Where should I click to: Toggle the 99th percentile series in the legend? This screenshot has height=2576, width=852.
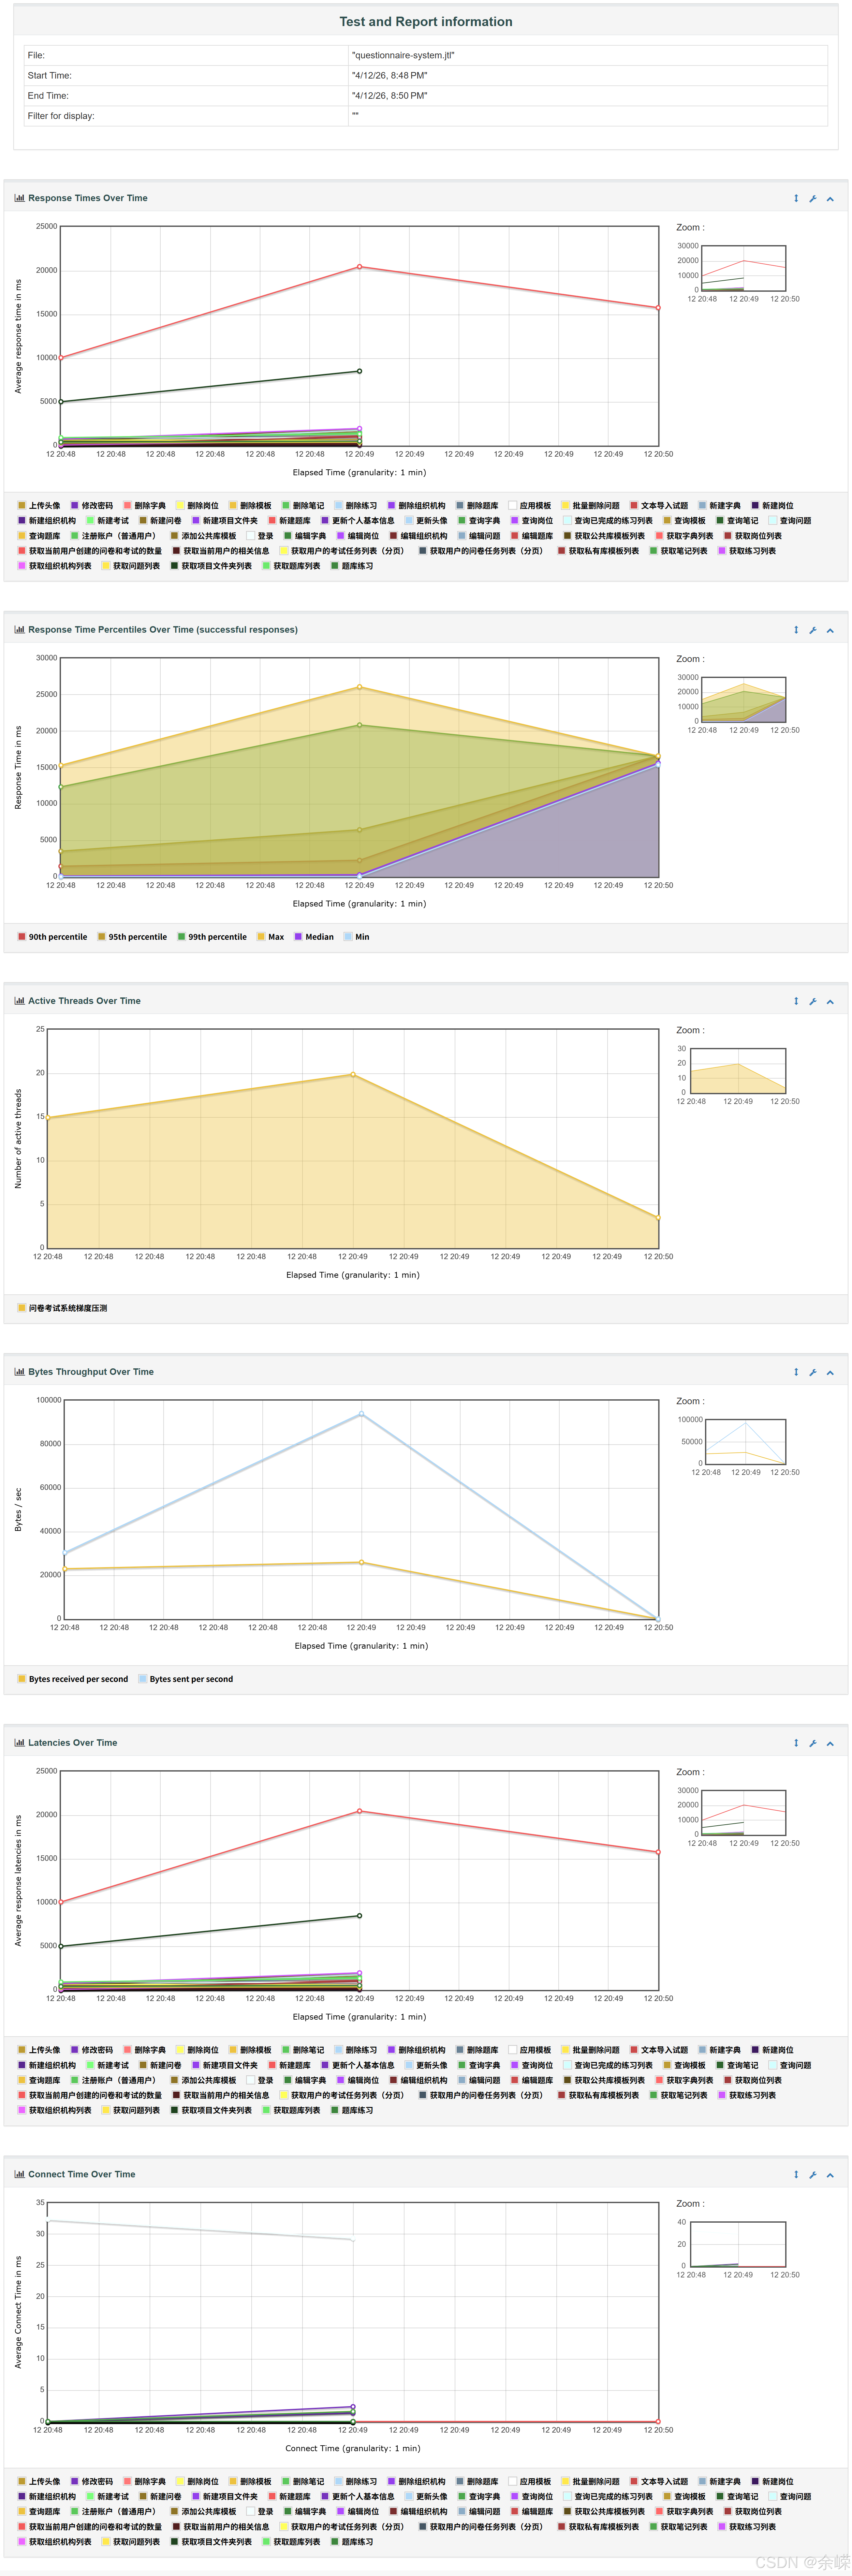[212, 937]
